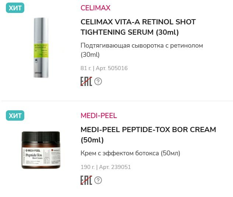Open the MEDI-PEEL brand link
The width and height of the screenshot is (233, 197).
(x=99, y=116)
